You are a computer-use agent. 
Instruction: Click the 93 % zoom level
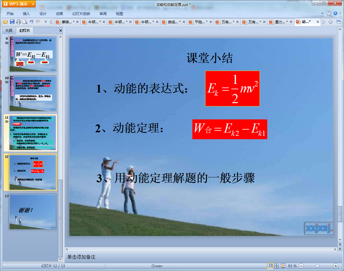pyautogui.click(x=292, y=266)
